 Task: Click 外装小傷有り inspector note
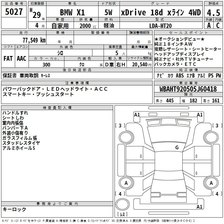15,133
